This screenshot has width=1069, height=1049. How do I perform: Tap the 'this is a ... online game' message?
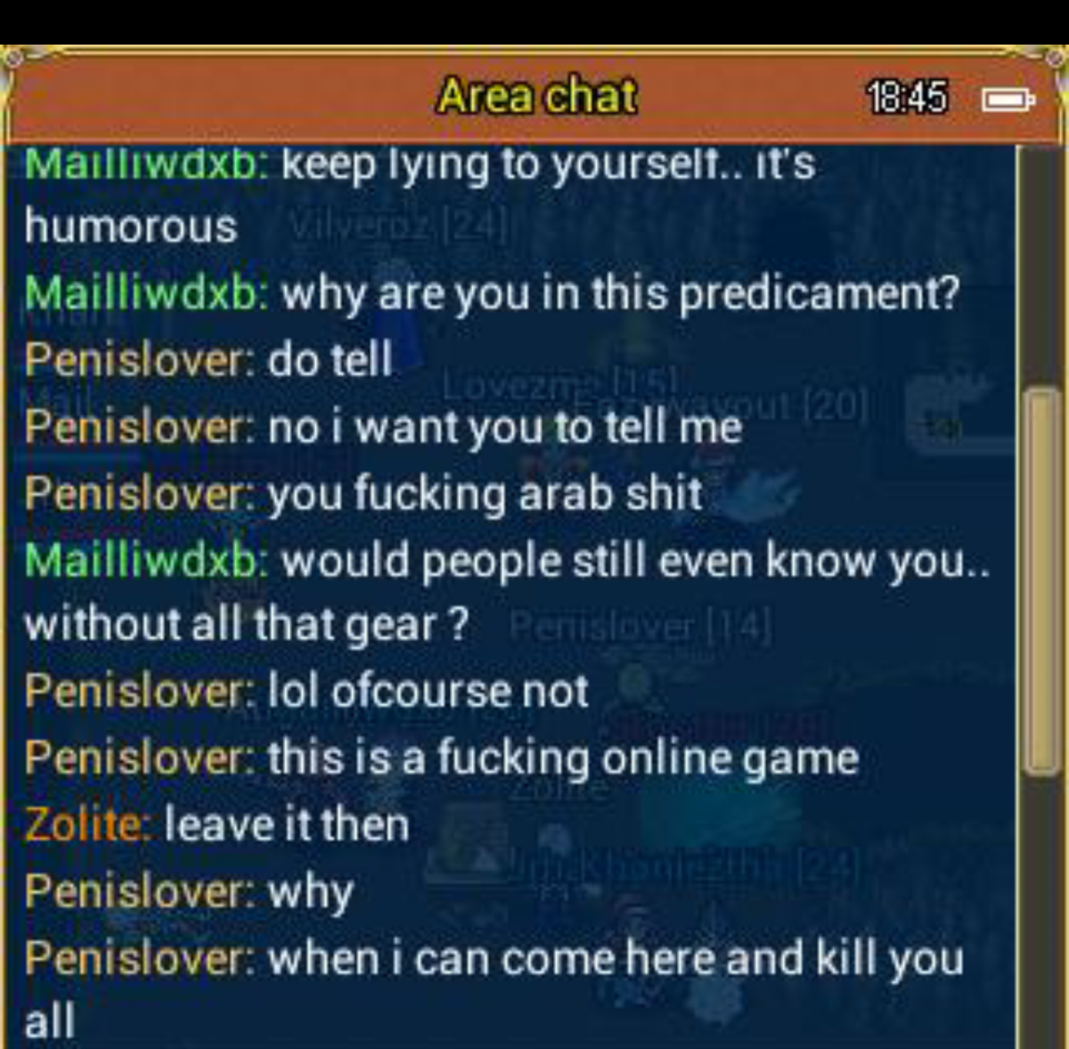click(563, 758)
